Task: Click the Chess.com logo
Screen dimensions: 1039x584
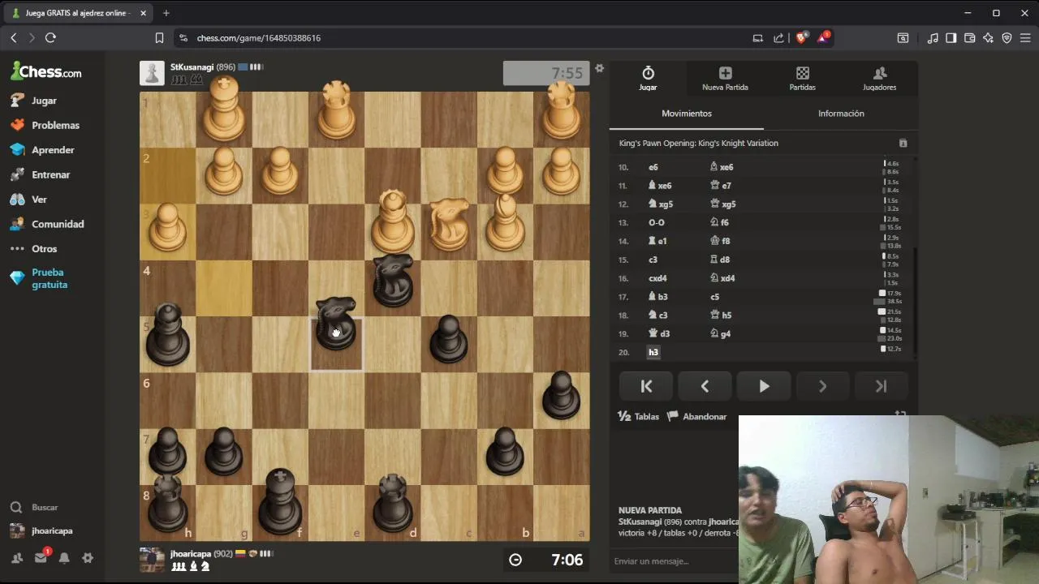Action: click(x=45, y=71)
